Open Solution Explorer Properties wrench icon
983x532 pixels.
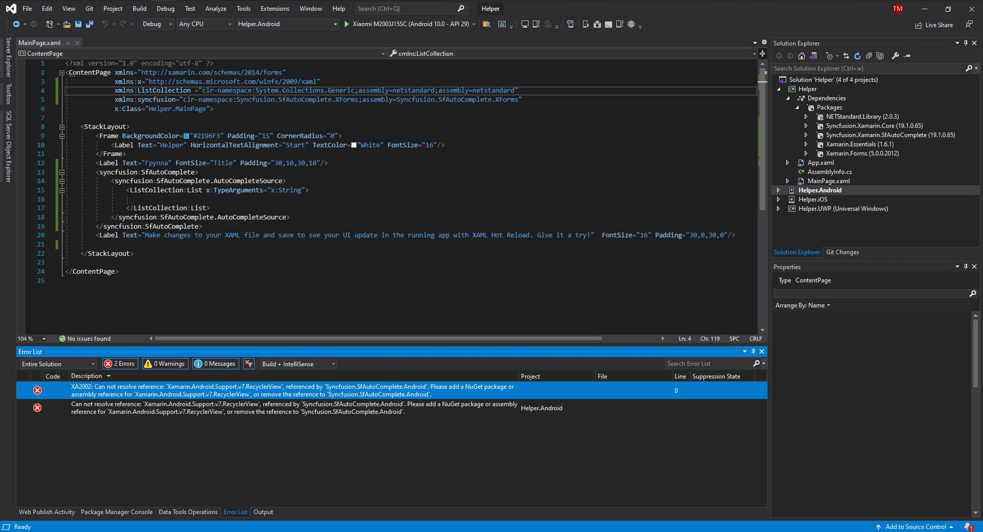point(895,56)
